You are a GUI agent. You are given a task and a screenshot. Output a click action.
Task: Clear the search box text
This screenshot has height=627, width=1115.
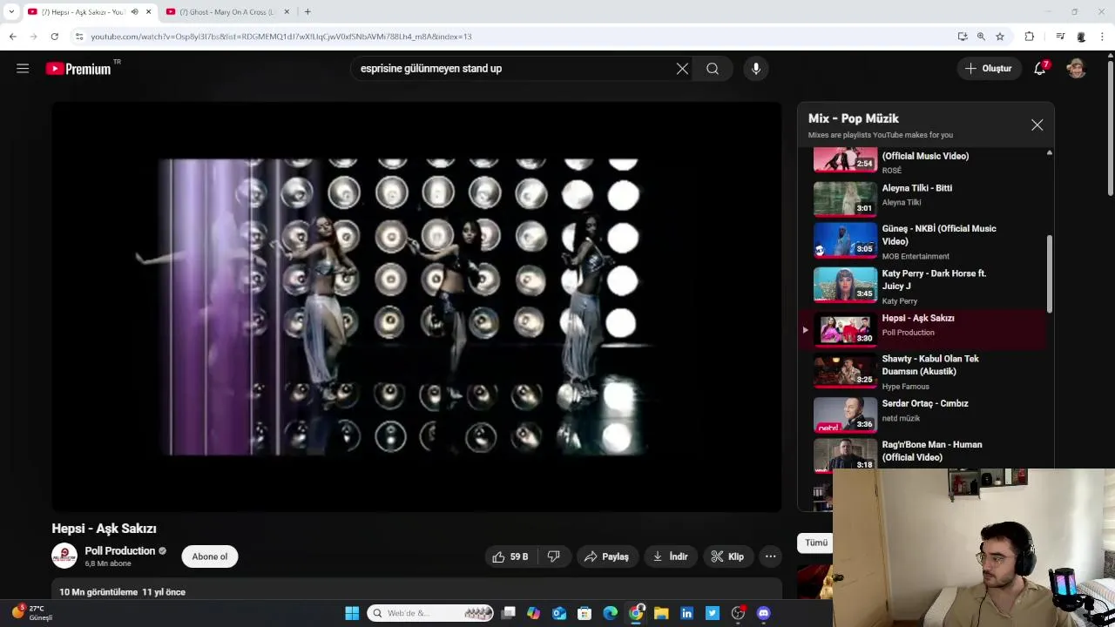[x=682, y=69]
